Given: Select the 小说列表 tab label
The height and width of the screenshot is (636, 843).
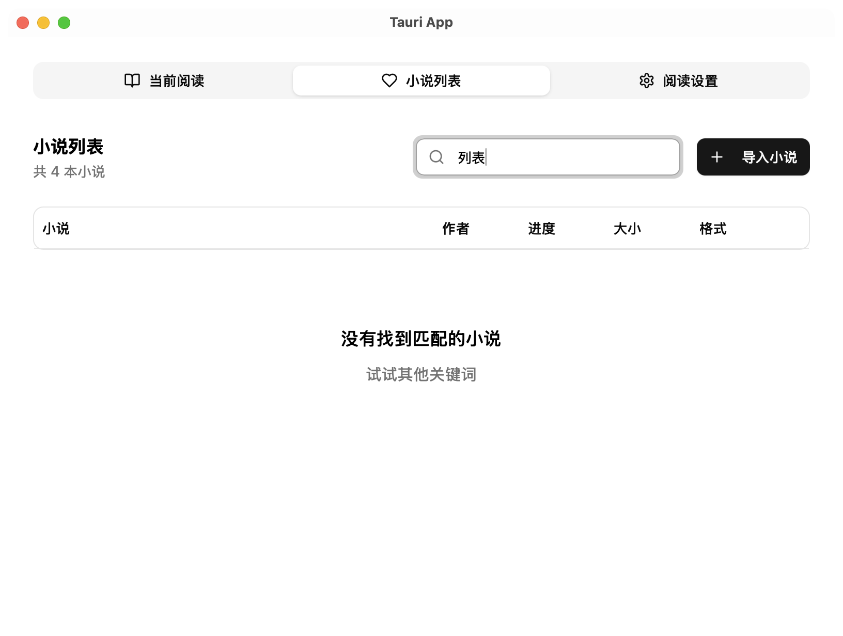Looking at the screenshot, I should [x=433, y=81].
